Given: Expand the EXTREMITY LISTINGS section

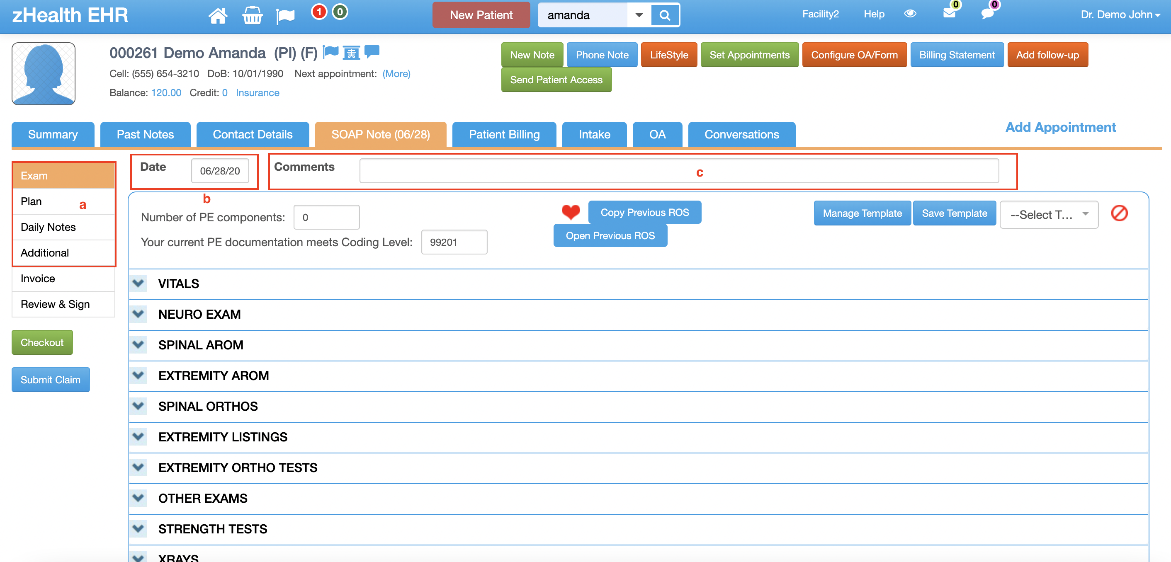Looking at the screenshot, I should [x=138, y=436].
